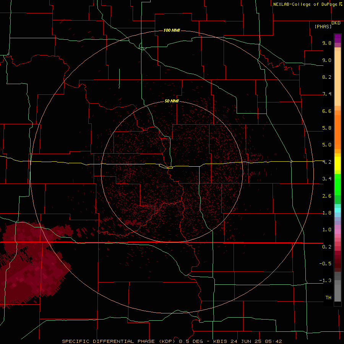The width and height of the screenshot is (344, 344).
Task: Click the 2.6 scale value label
Action: pyautogui.click(x=327, y=196)
